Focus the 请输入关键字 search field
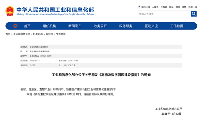Viewport: 200px width, 118px height. 164,14
